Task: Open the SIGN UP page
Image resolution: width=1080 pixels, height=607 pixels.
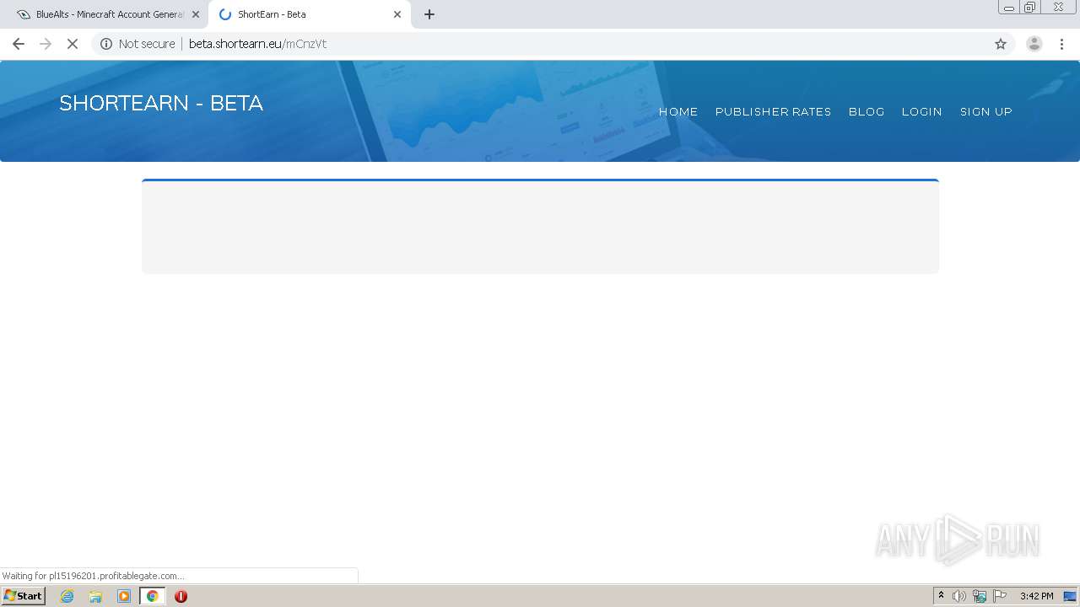Action: [985, 111]
